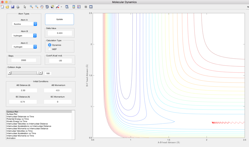The width and height of the screenshot is (249, 147).
Task: Click the New Figure toolbar icon
Action: pos(2,7)
